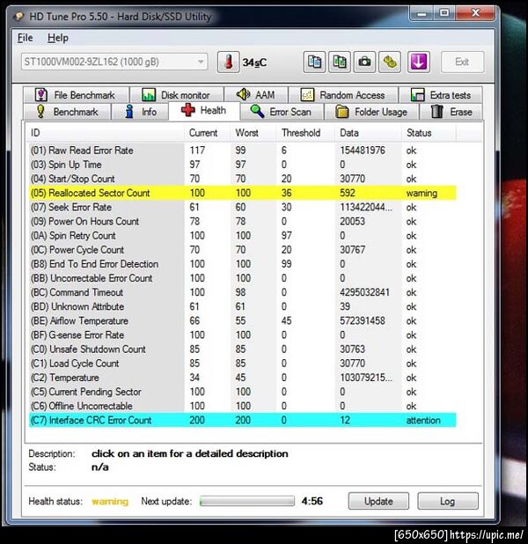This screenshot has height=544, width=528.
Task: Click the Threshold column header
Action: (x=306, y=133)
